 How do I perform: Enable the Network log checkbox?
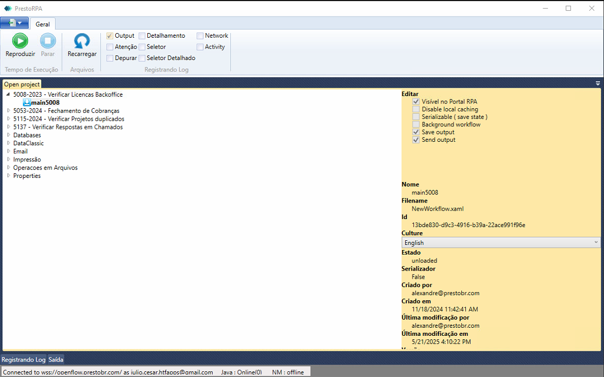click(200, 36)
